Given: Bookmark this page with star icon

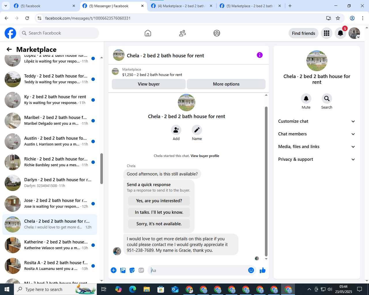Looking at the screenshot, I should (338, 18).
